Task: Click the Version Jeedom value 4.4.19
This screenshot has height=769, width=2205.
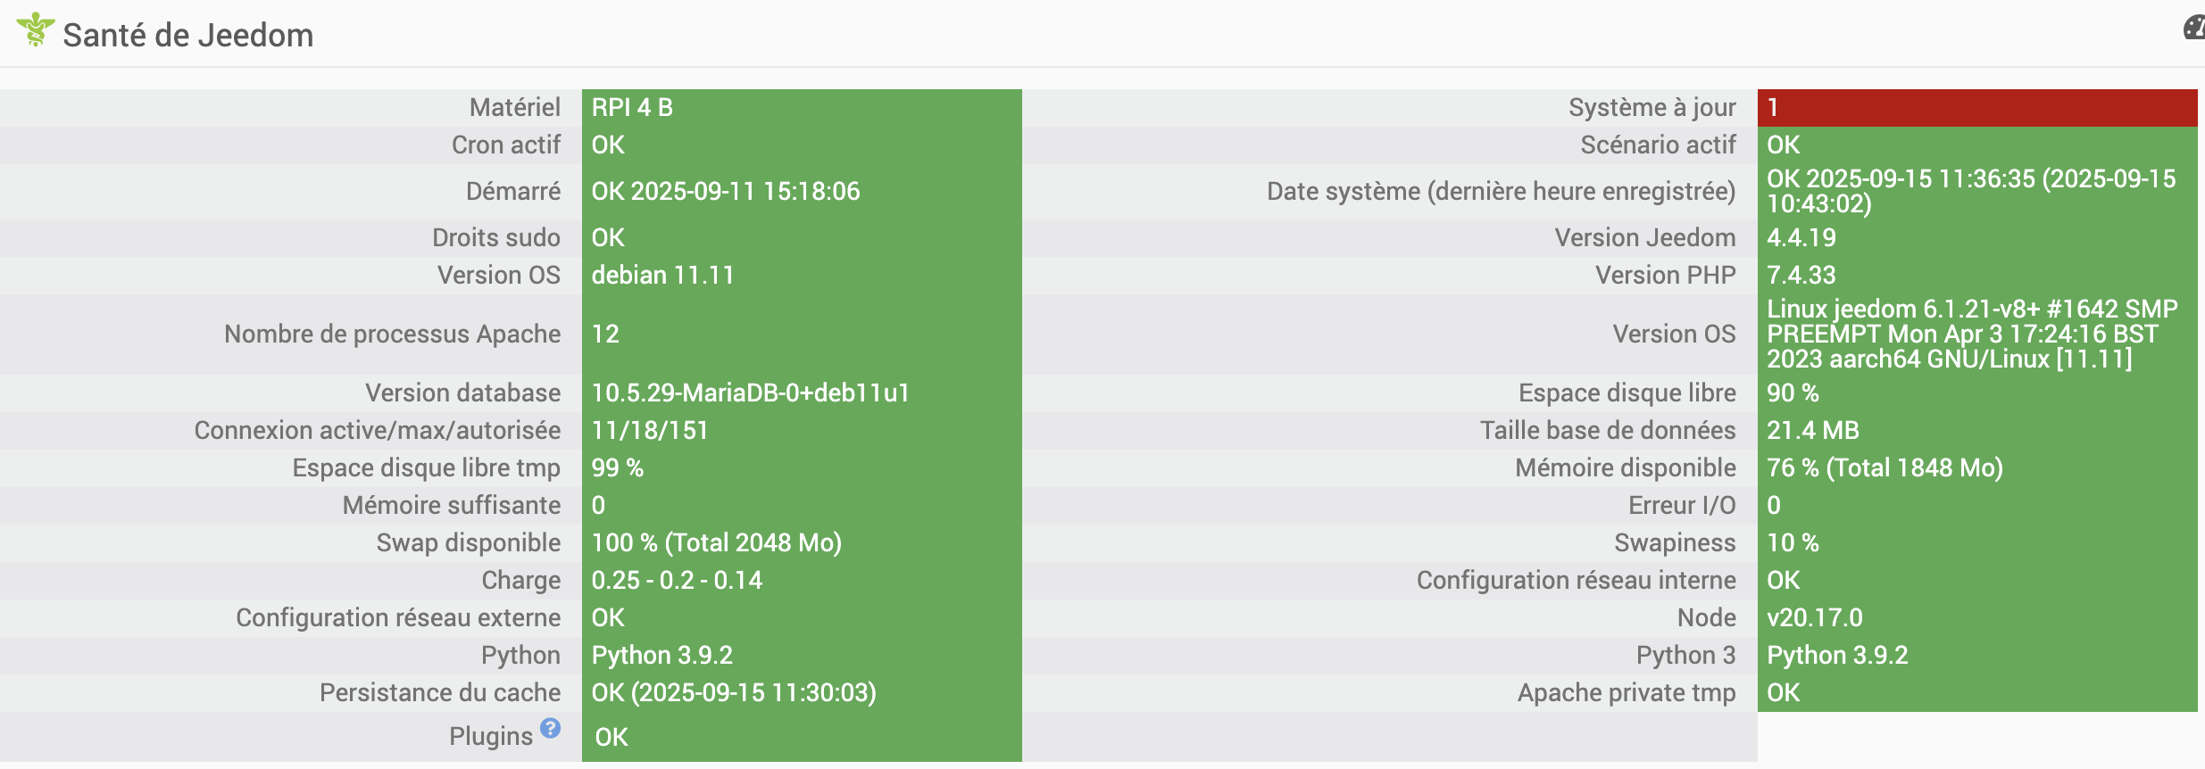Action: tap(1801, 238)
